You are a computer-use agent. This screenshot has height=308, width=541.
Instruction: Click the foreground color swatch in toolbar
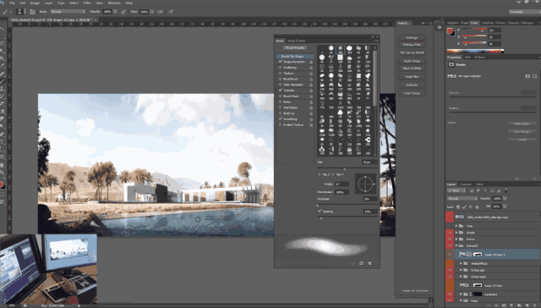(2, 184)
